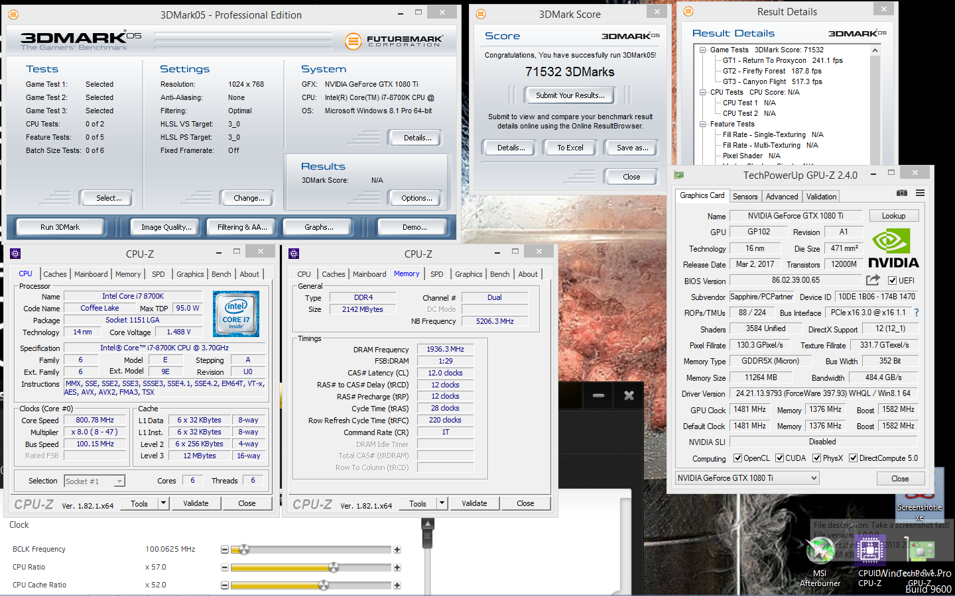This screenshot has width=955, height=596.
Task: Adjust the BCLK Frequency slider handle
Action: pyautogui.click(x=244, y=550)
